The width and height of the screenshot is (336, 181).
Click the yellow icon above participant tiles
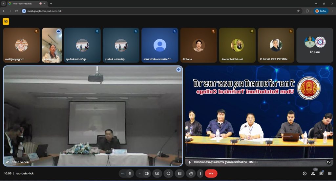6,21
